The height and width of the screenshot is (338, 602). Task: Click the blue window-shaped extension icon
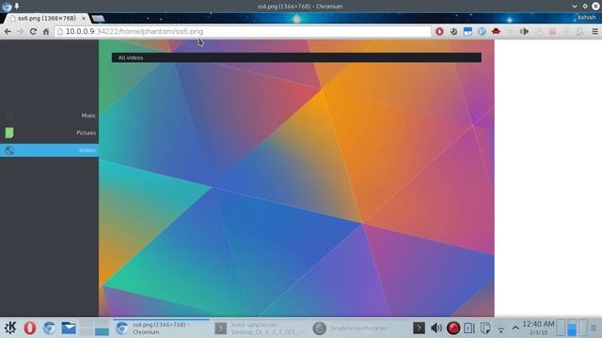(x=467, y=31)
